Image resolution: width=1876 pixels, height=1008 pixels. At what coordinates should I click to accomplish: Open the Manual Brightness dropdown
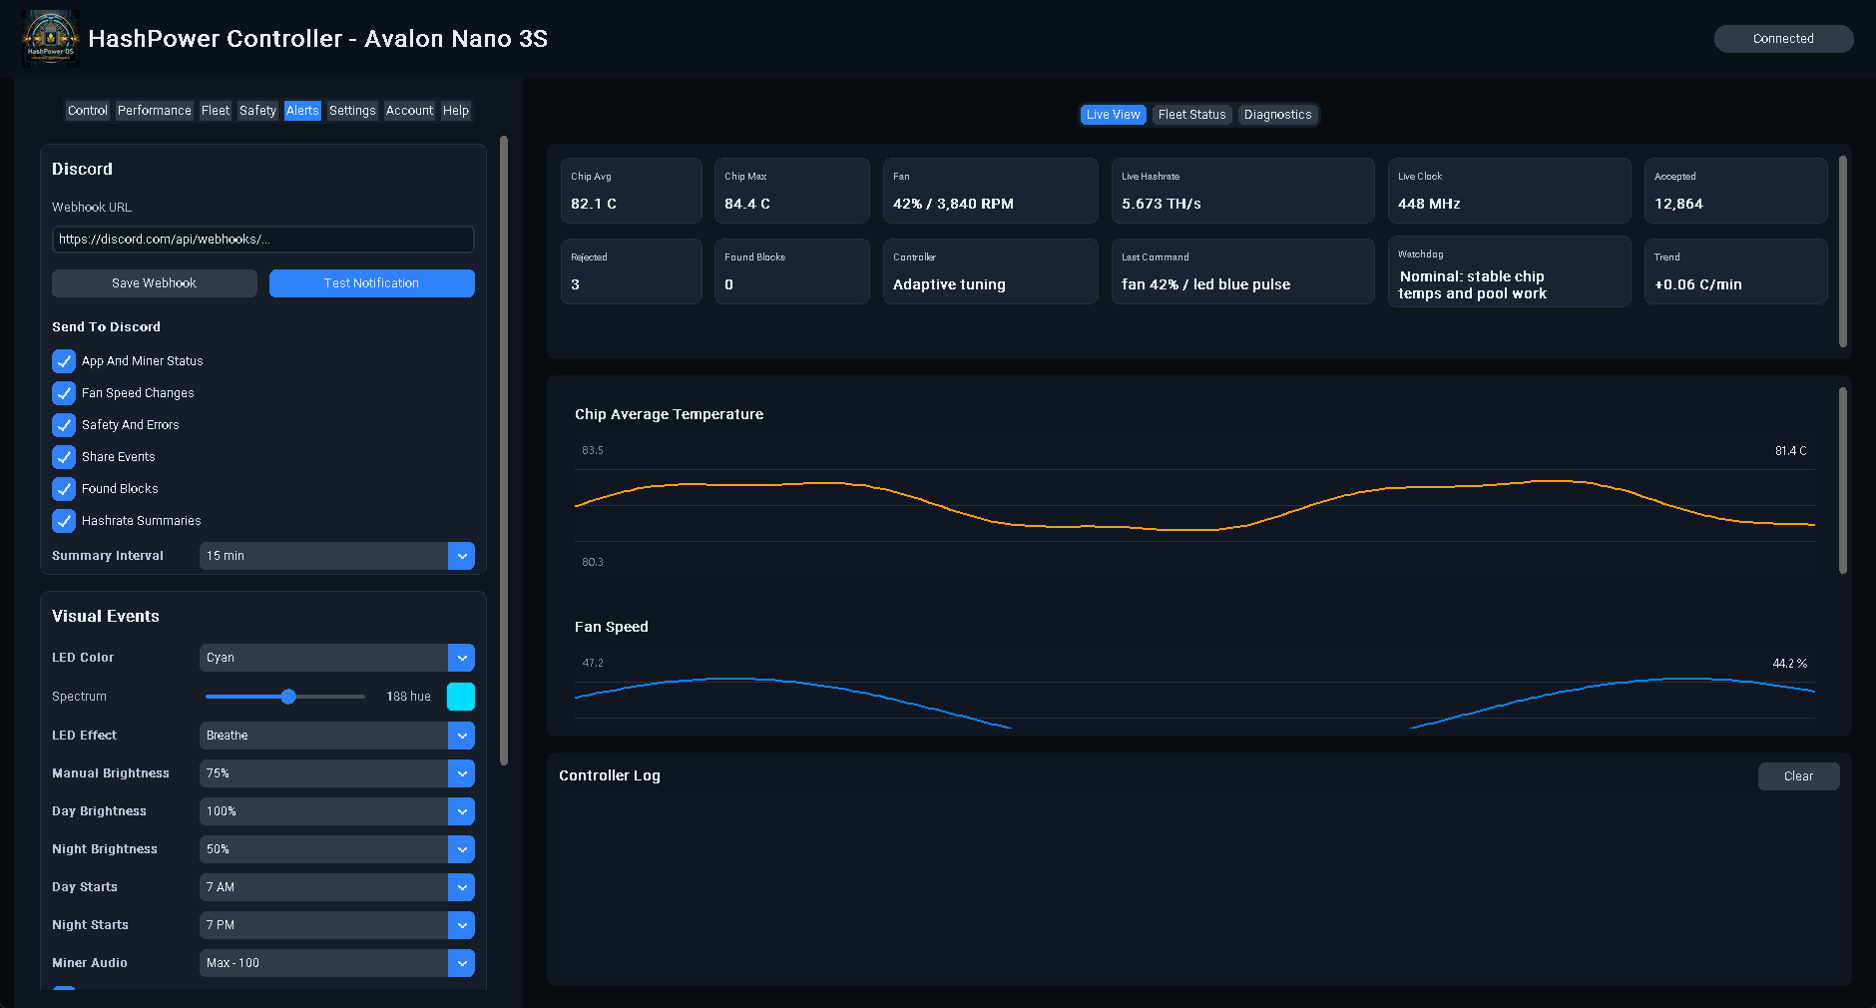(337, 773)
